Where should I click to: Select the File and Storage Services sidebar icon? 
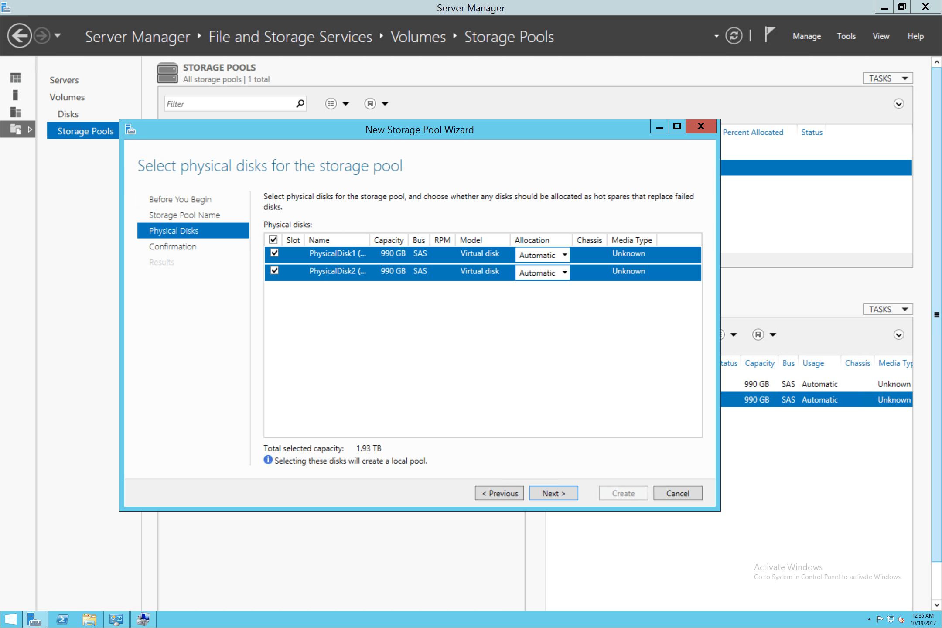(15, 129)
